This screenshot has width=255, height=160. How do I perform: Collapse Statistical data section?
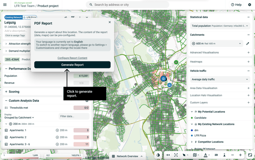[248, 17]
